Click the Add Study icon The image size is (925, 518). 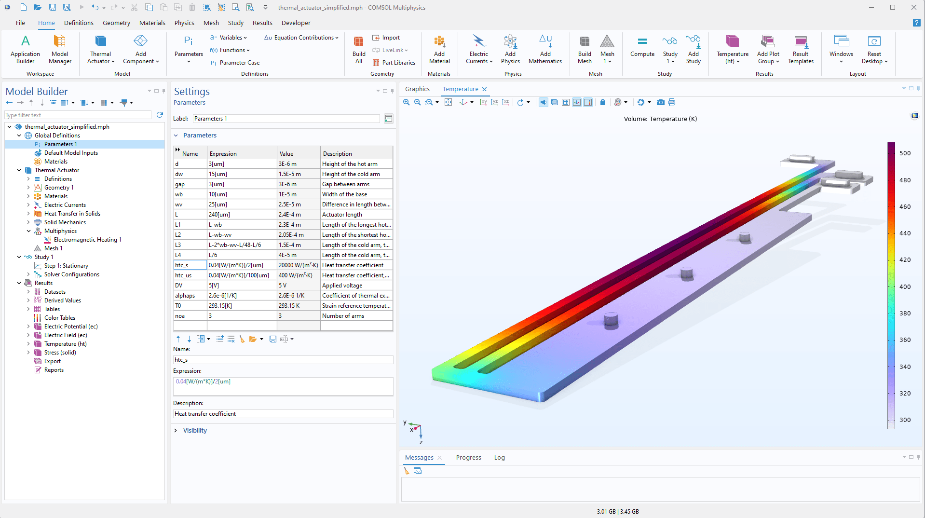[694, 49]
